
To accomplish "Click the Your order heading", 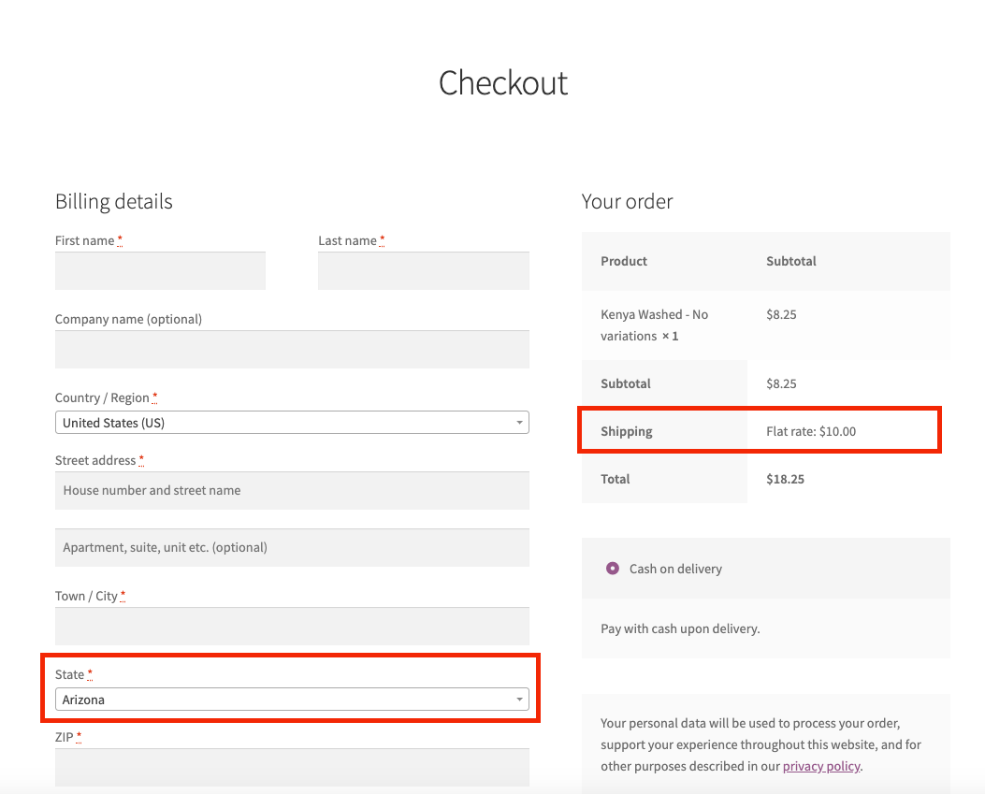I will (x=627, y=202).
